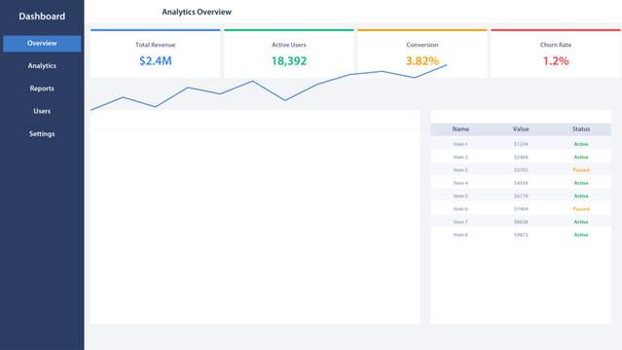Click the $6170 value cell
The width and height of the screenshot is (622, 350).
tap(521, 196)
